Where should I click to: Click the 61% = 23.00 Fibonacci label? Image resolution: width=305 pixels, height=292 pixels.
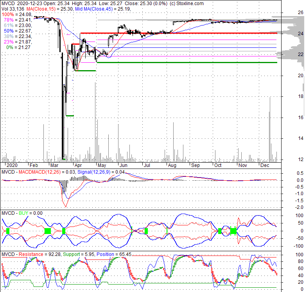[18, 25]
